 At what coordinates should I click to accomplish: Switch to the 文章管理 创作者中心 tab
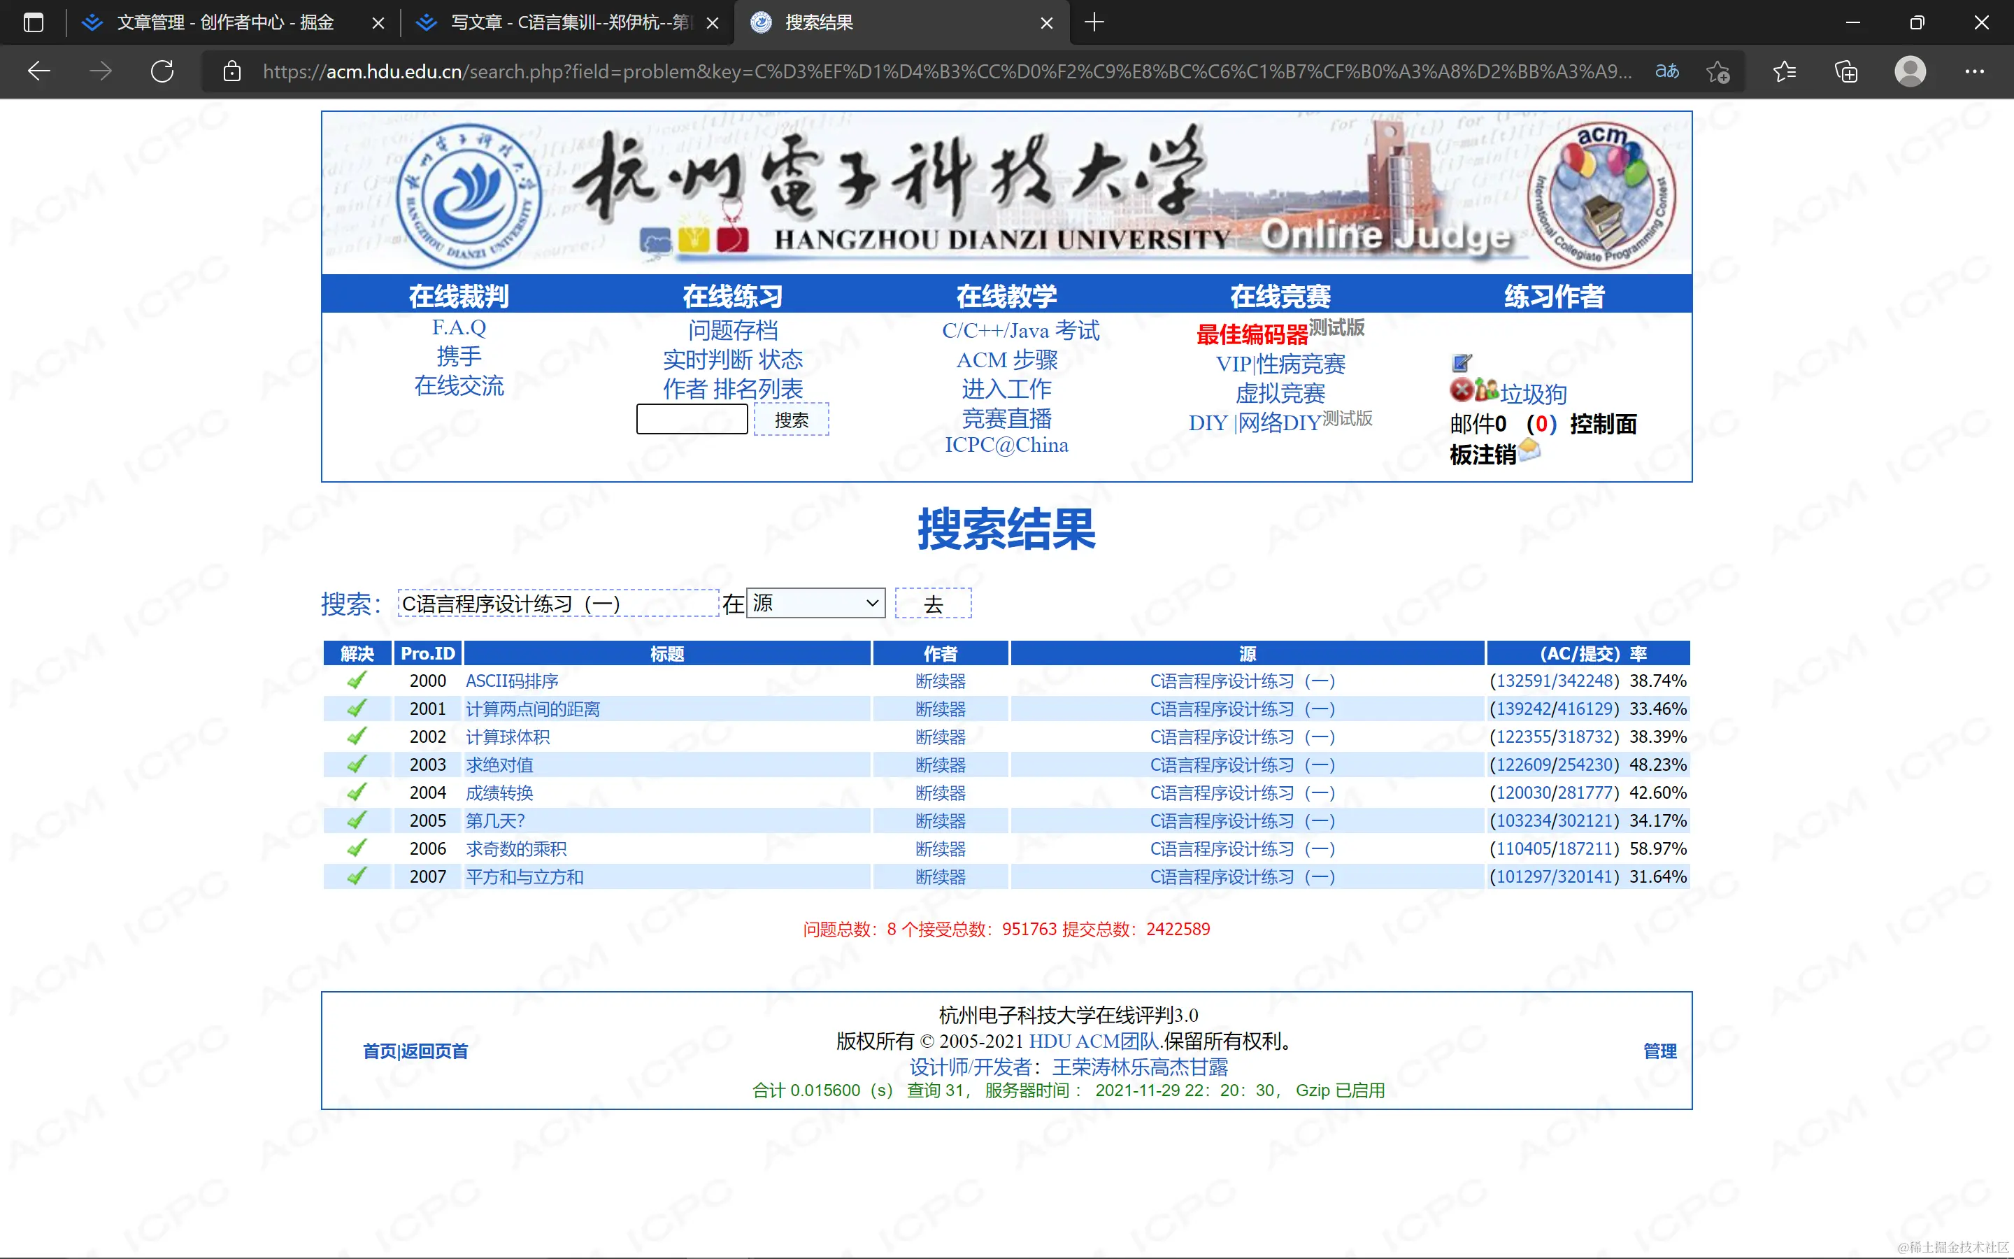224,22
